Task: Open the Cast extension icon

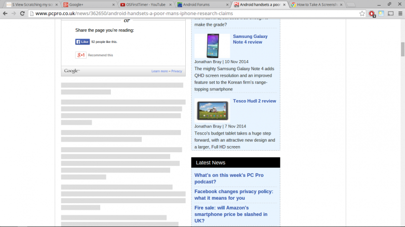Action: [391, 14]
